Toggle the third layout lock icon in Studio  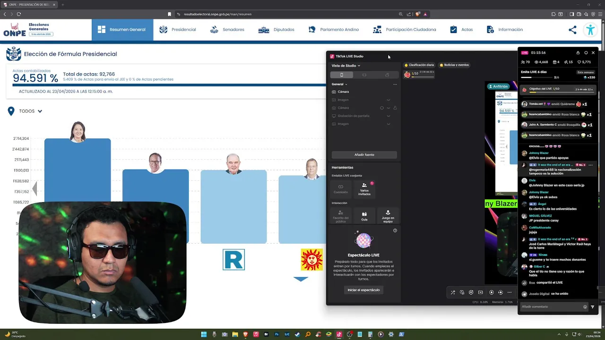pyautogui.click(x=387, y=75)
